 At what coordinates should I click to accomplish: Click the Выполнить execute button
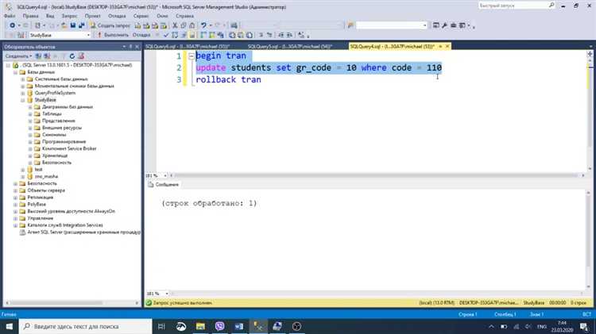coord(113,35)
